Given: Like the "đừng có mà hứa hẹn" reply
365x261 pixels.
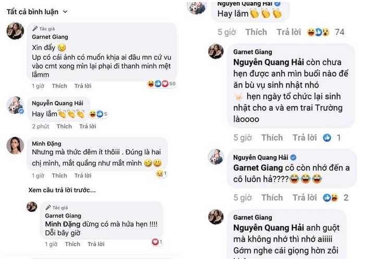Looking at the screenshot, I should 72,244.
